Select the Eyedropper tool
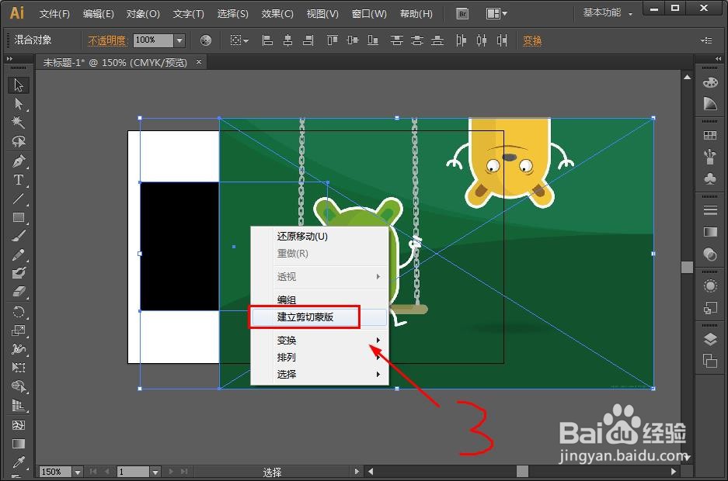Viewport: 728px width, 481px height. (19, 462)
